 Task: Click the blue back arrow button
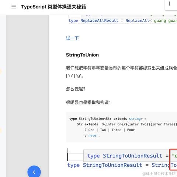pyautogui.click(x=34, y=172)
